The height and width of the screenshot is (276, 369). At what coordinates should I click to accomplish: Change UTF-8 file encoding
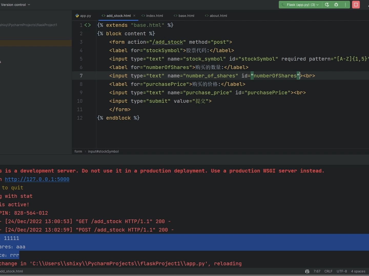point(342,271)
